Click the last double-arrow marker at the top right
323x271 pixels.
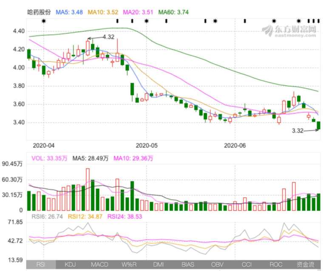pyautogui.click(x=318, y=21)
